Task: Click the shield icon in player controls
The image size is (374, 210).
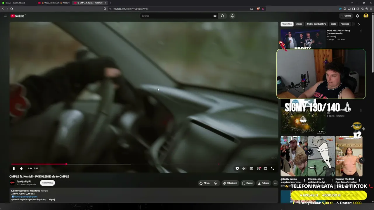Action: point(237,169)
